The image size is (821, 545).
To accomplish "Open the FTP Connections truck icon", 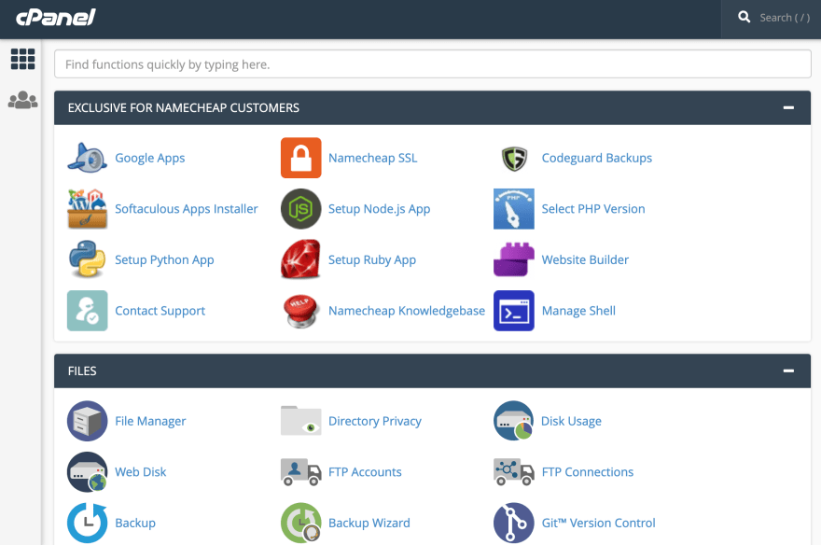I will click(514, 471).
